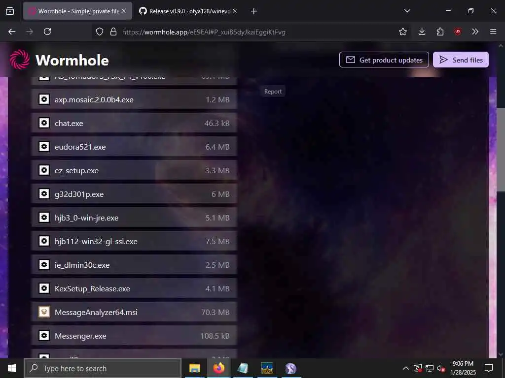The image size is (505, 378).
Task: Click the site security padlock icon
Action: point(113,31)
